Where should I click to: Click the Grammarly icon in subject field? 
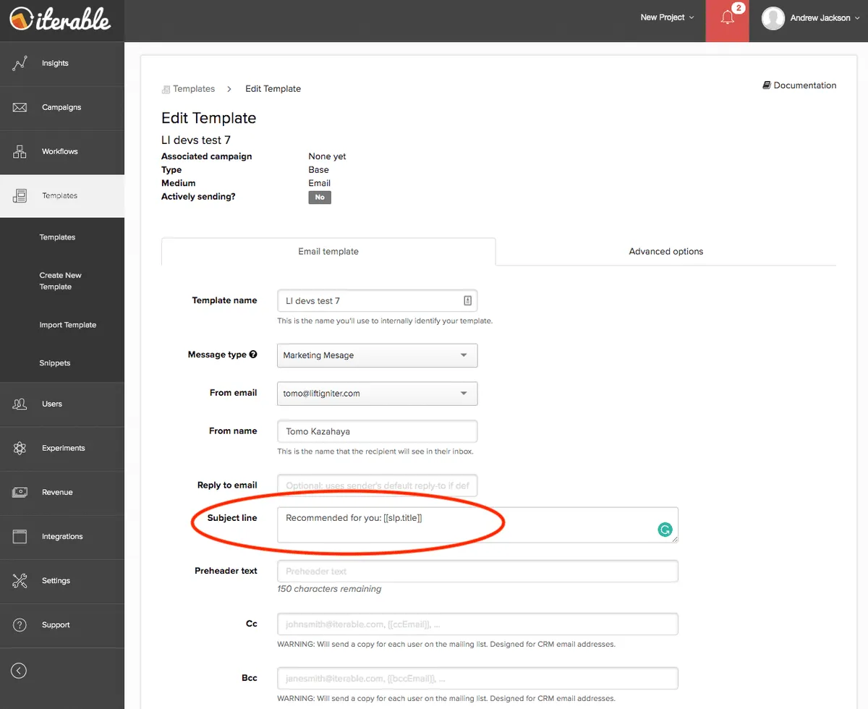click(665, 530)
